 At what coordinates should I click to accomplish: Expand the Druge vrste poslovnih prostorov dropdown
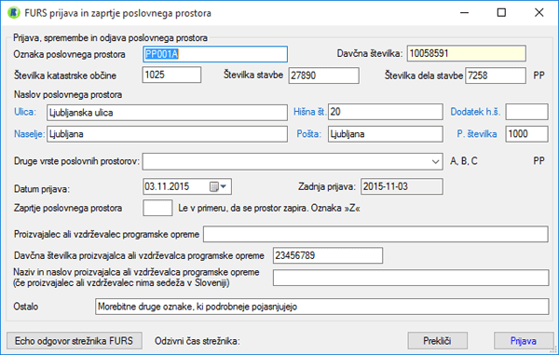[x=435, y=161]
